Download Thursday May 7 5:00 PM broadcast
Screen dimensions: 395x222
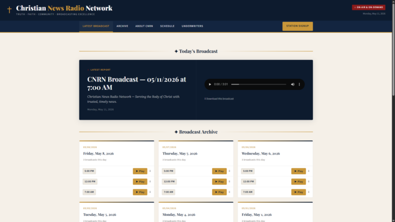(229, 171)
